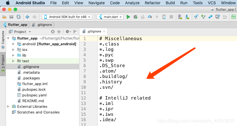
Task: Open the device selector Android SDK built for x86
Action: pos(67,17)
